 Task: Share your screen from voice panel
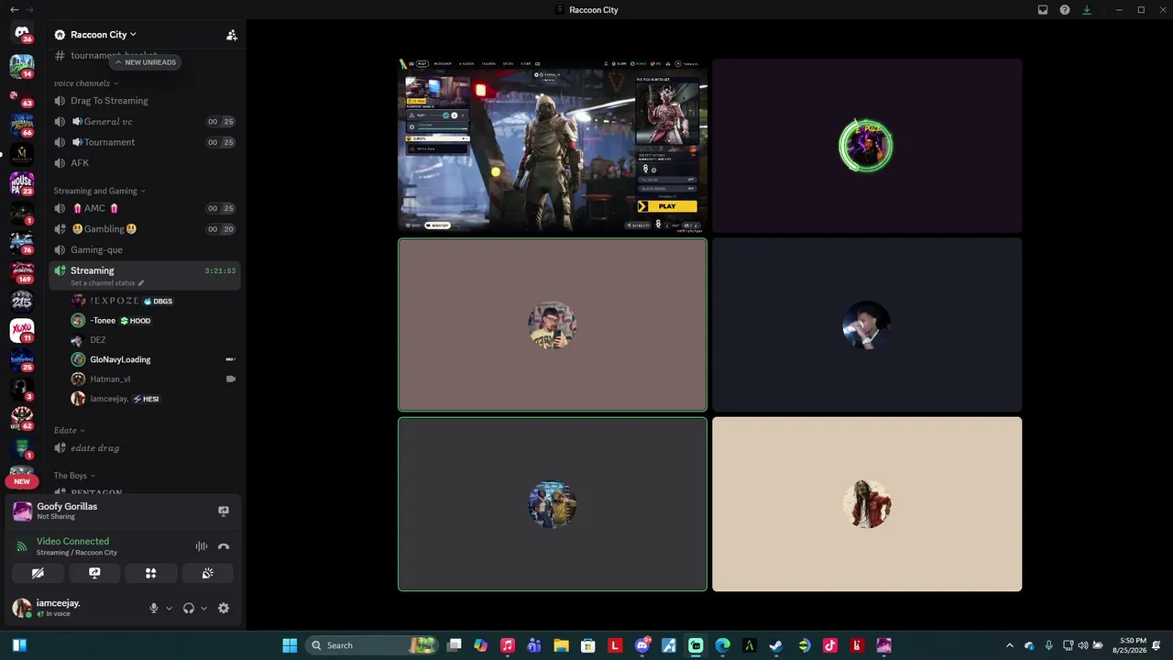(x=94, y=573)
